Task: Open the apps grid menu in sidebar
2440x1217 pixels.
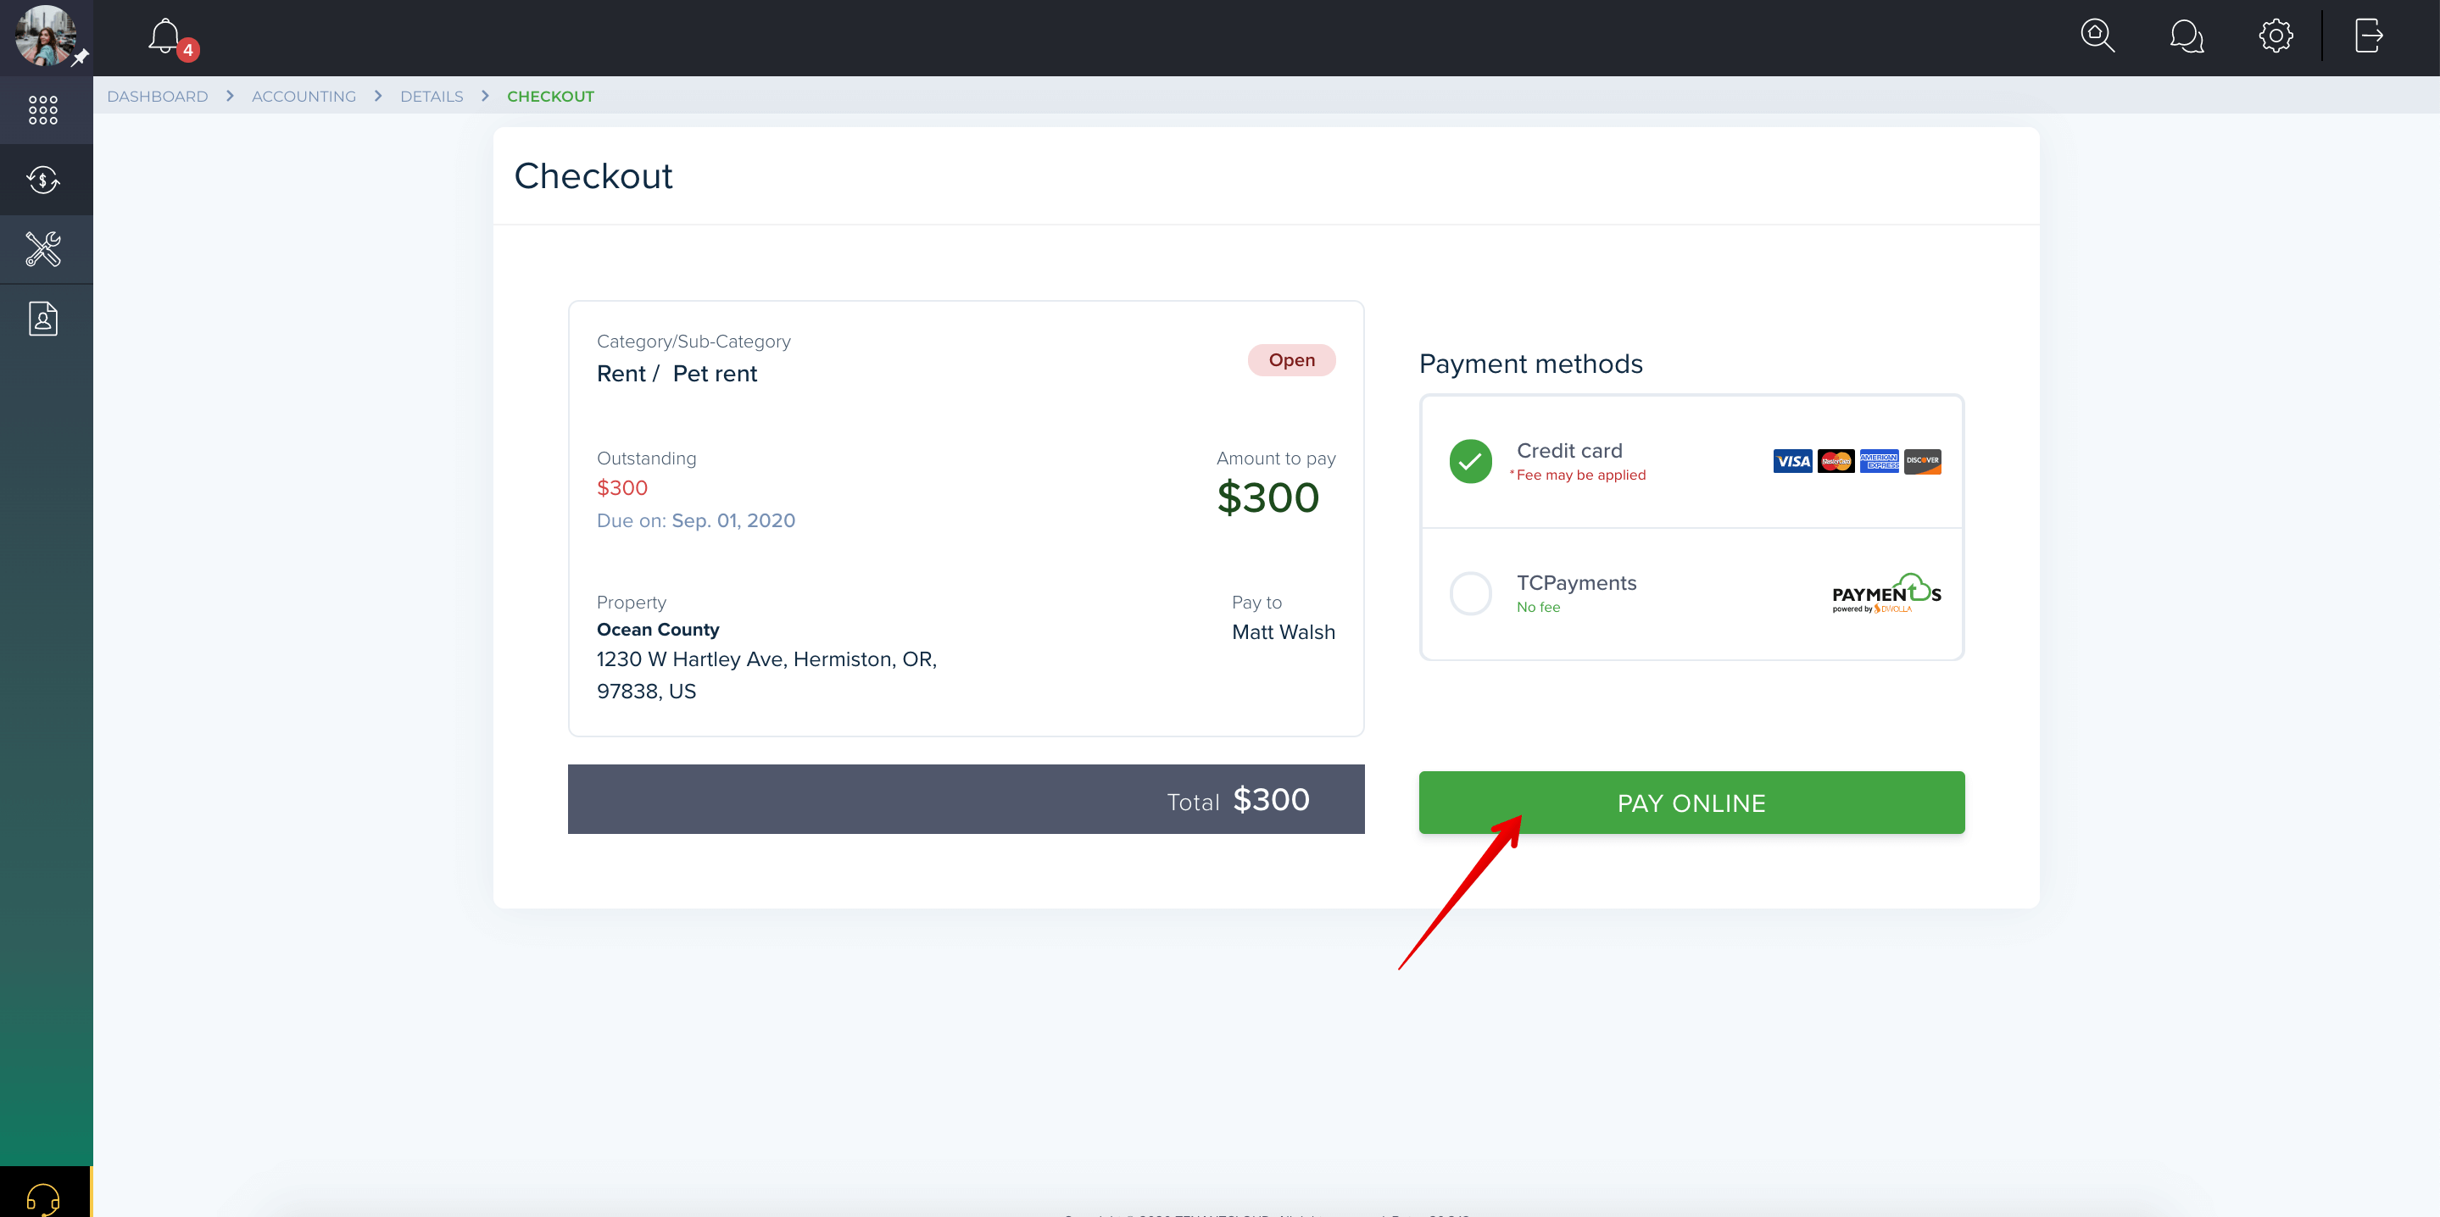Action: pyautogui.click(x=43, y=110)
